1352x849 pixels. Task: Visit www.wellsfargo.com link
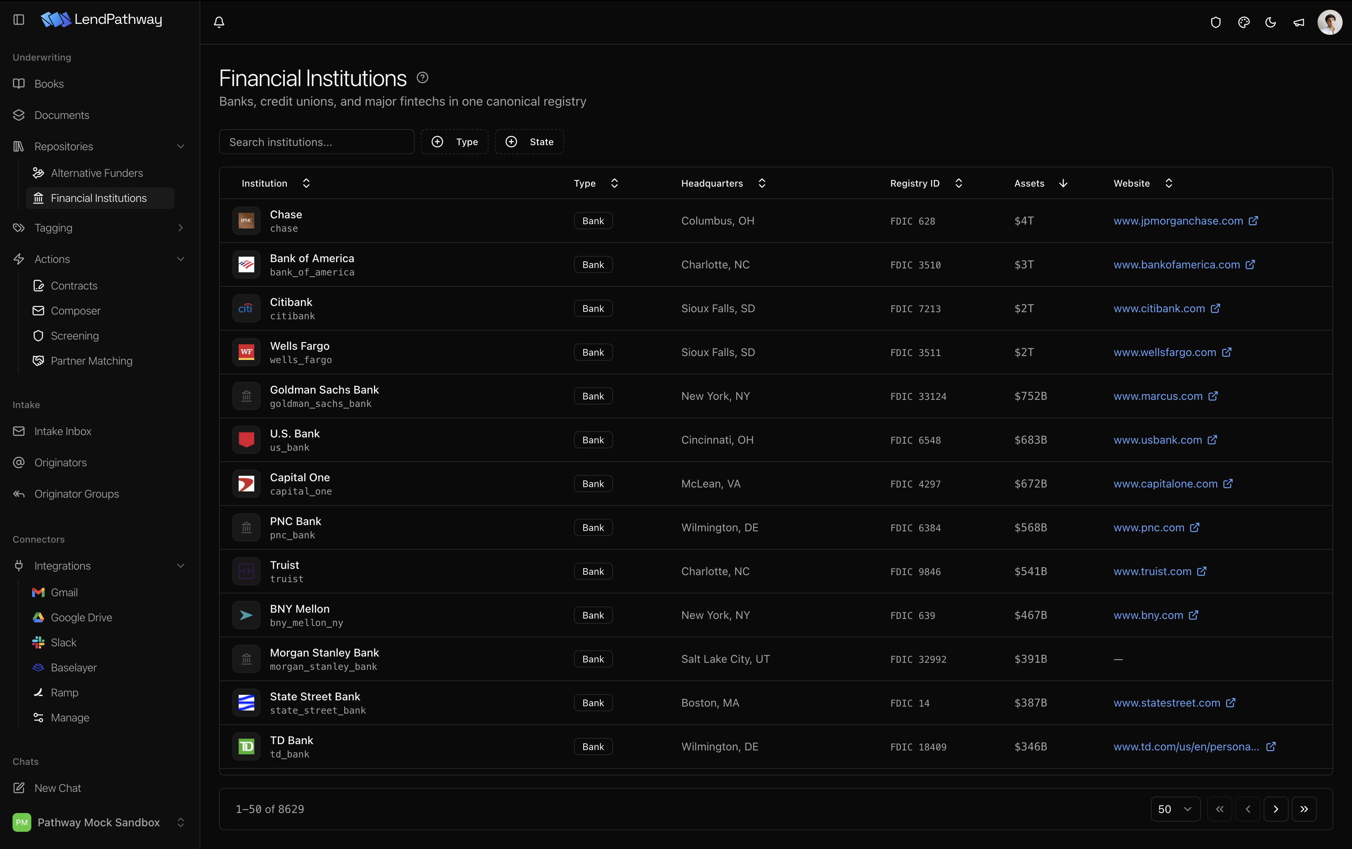point(1165,352)
